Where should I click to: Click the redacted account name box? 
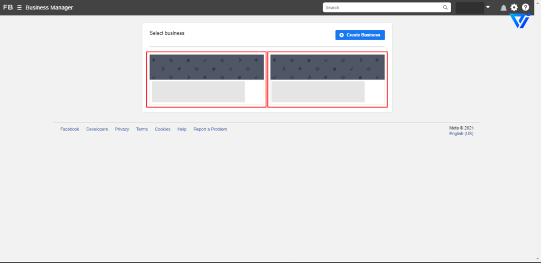470,7
